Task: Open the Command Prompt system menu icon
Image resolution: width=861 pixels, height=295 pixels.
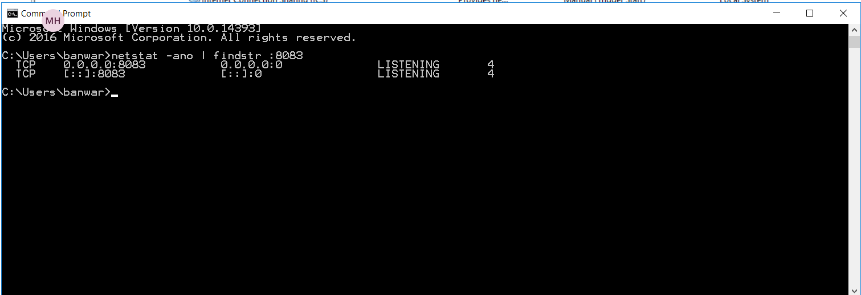Action: pos(11,14)
